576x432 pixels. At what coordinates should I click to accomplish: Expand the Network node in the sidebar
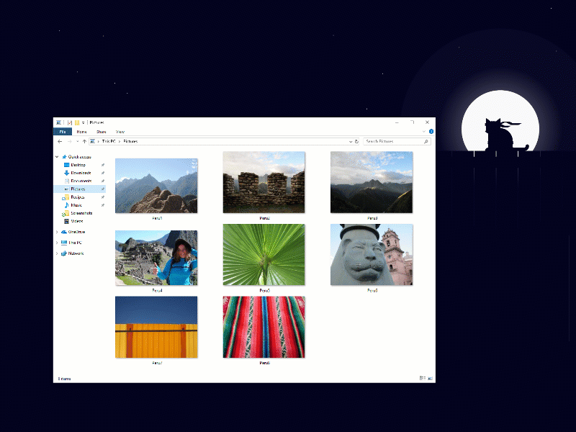(x=57, y=253)
